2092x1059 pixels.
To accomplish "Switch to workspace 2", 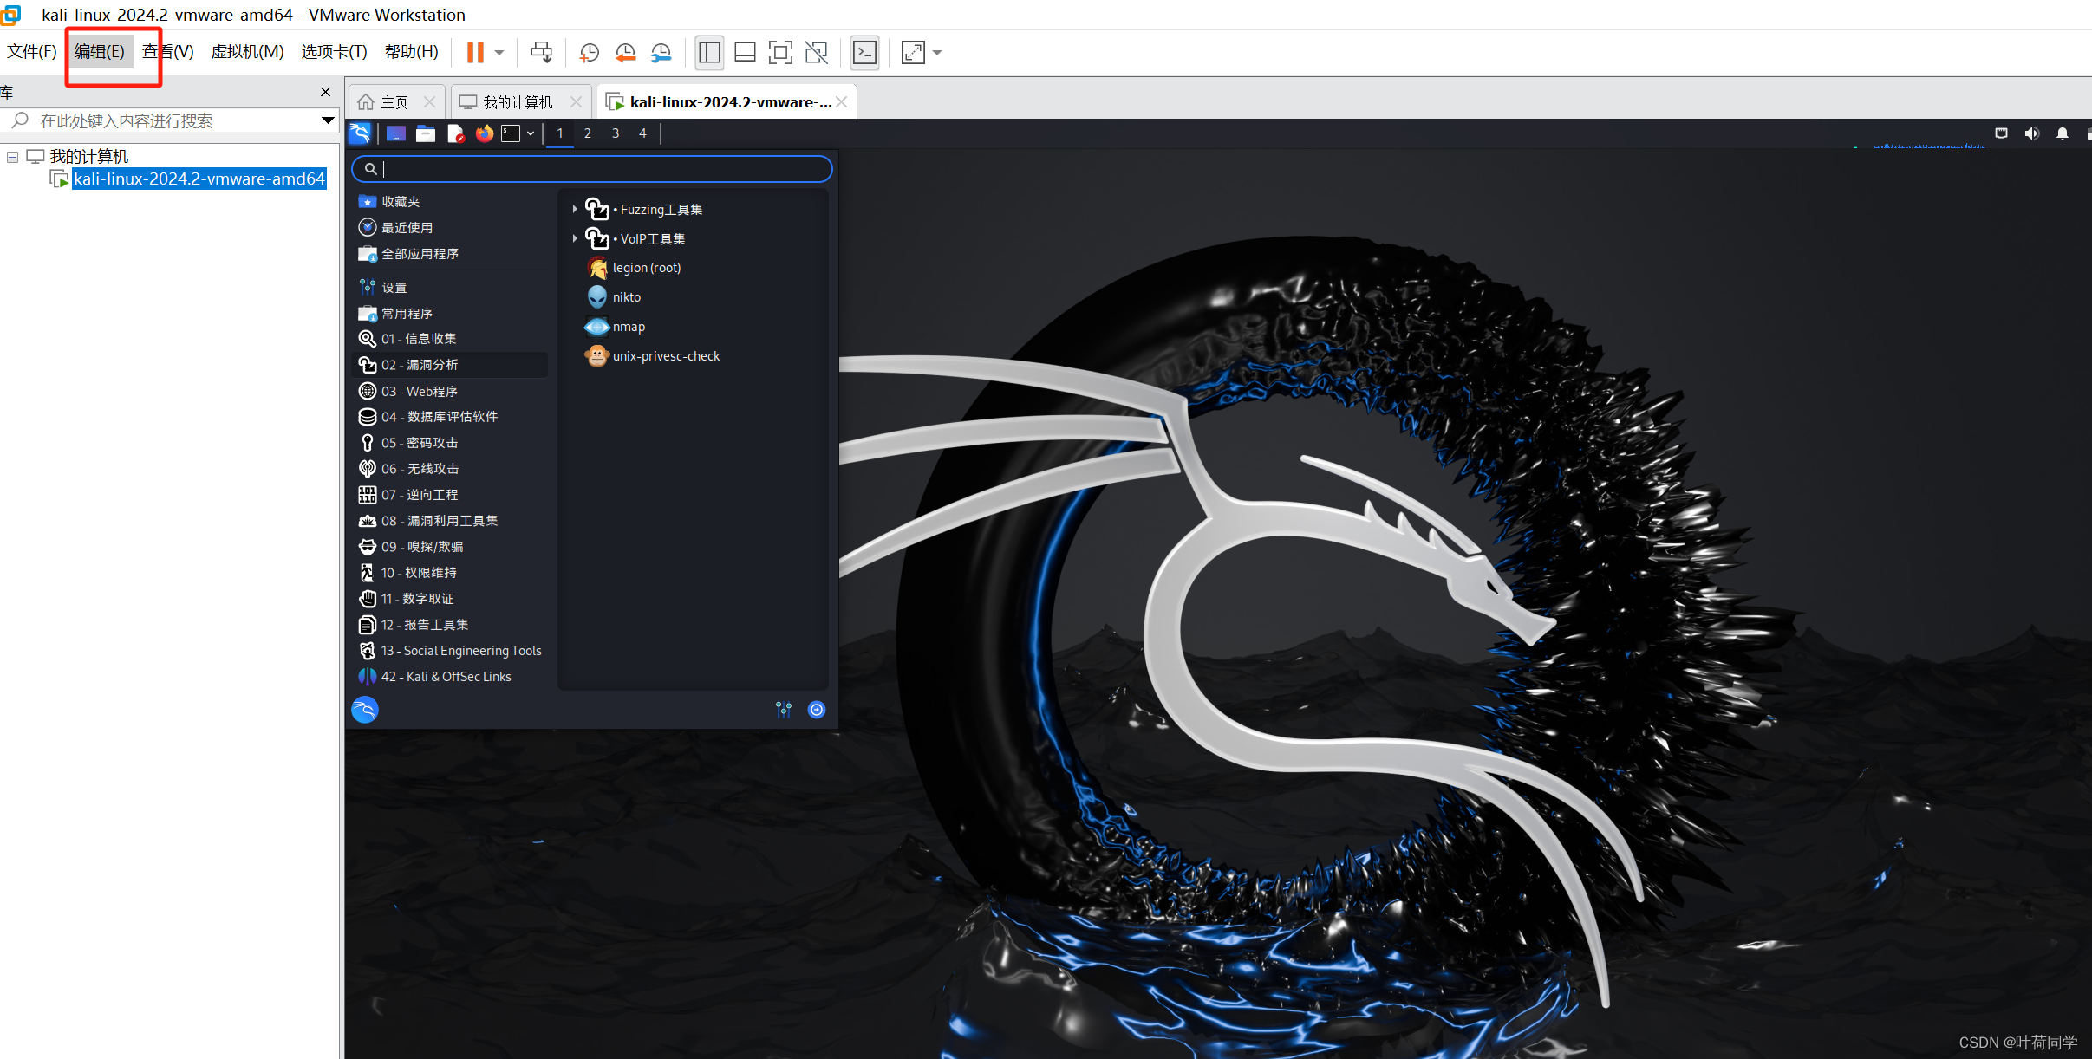I will [588, 133].
